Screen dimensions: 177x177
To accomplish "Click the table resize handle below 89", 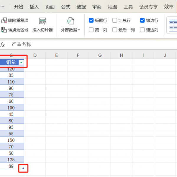I will [x=23, y=168].
